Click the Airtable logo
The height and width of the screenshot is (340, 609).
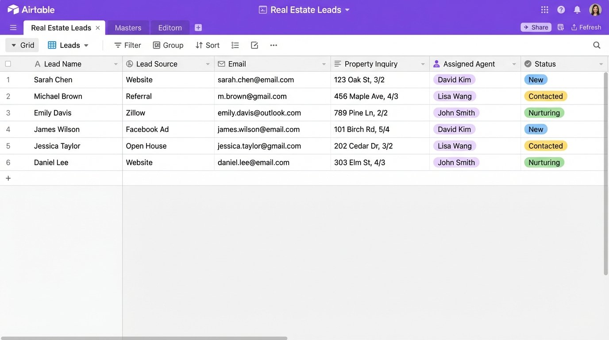31,9
